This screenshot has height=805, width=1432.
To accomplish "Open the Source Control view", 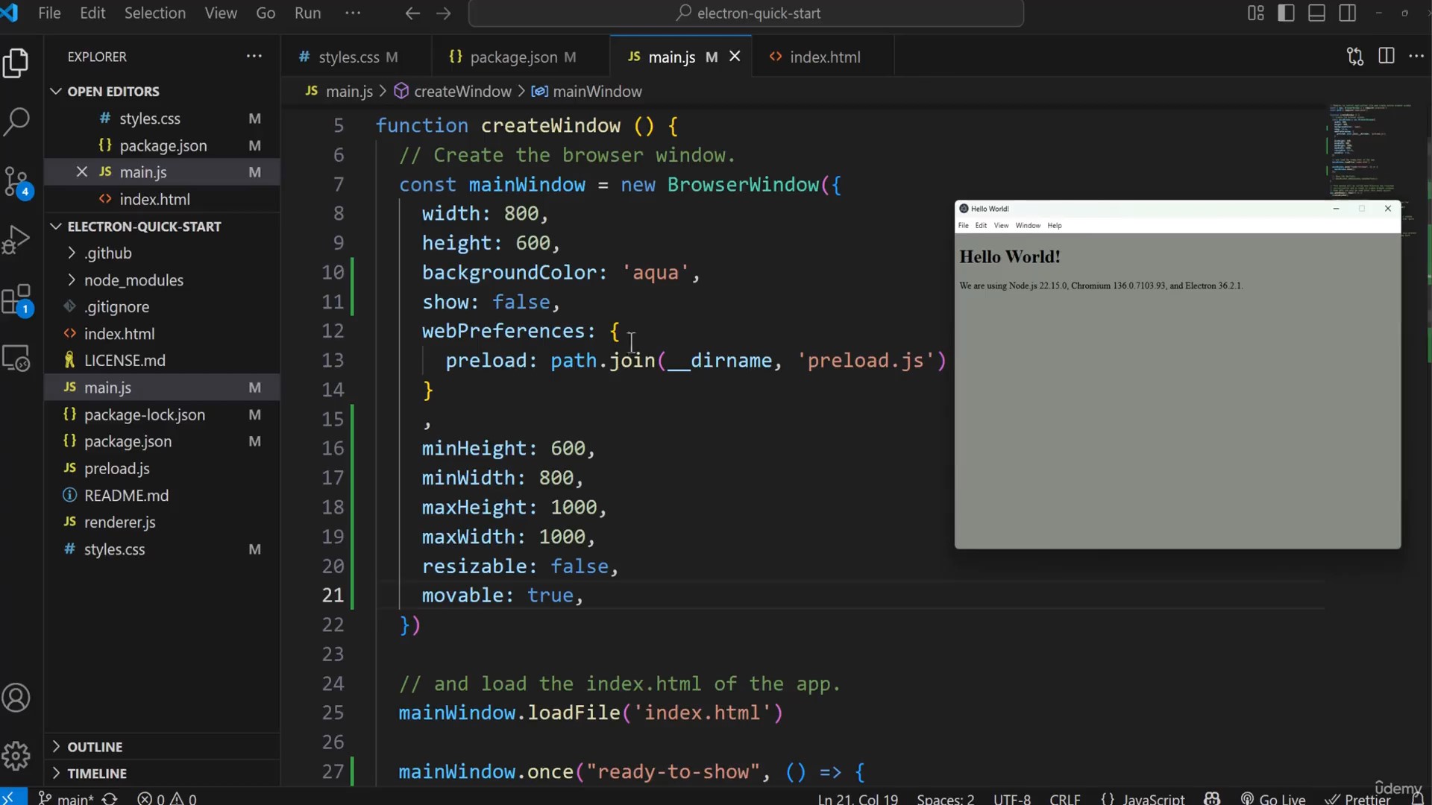I will click(x=16, y=181).
